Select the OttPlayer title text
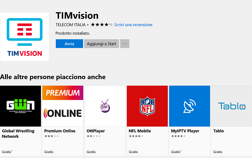The image size is (252, 158). coord(95,131)
